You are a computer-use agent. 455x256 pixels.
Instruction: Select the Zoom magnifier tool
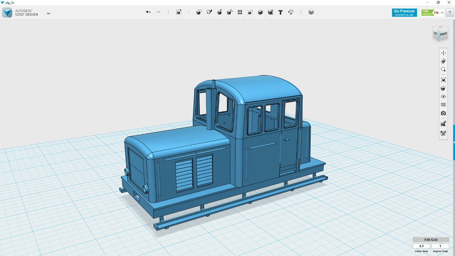(x=443, y=70)
